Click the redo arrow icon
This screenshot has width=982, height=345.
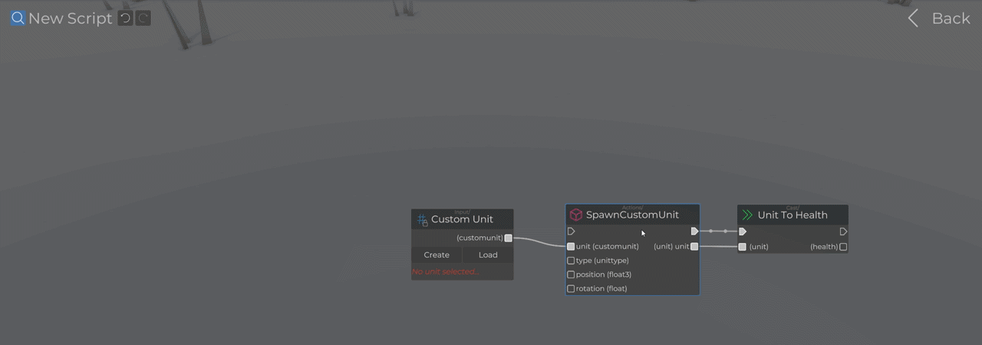point(143,18)
